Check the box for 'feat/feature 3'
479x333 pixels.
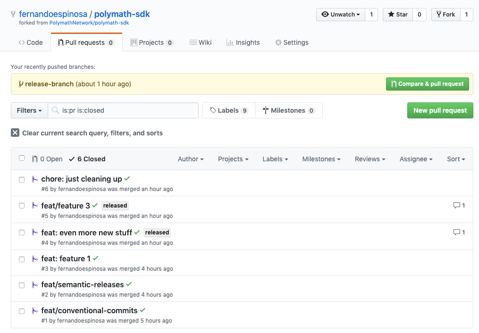click(x=22, y=206)
